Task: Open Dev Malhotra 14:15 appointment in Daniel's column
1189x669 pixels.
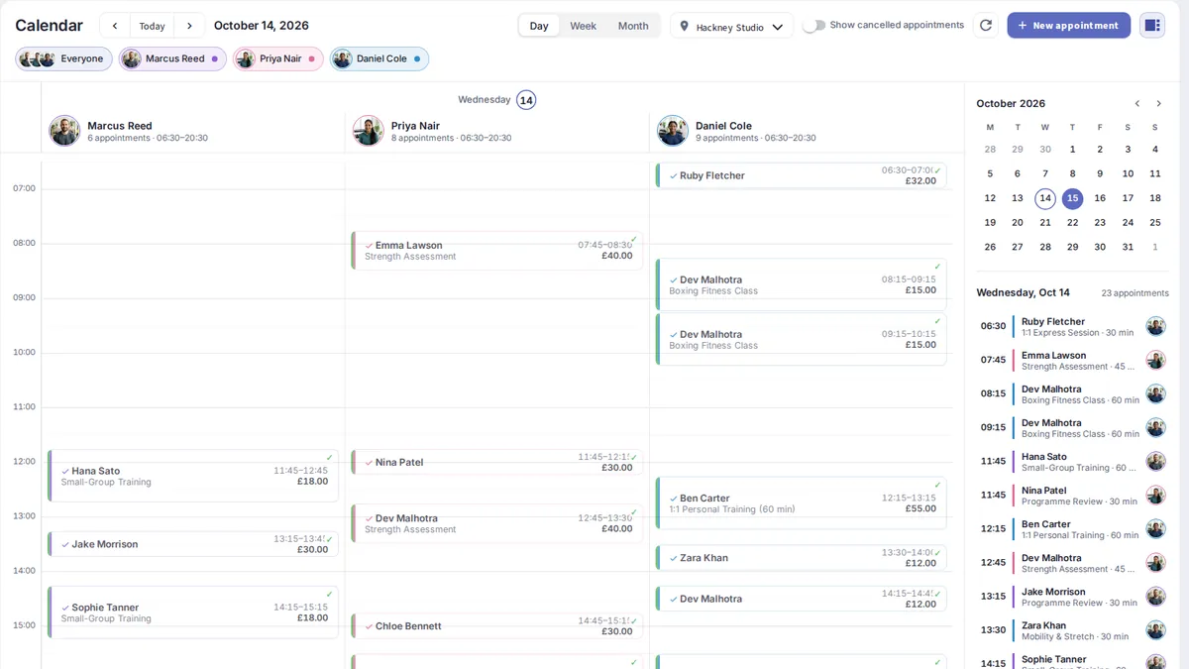Action: (x=801, y=599)
